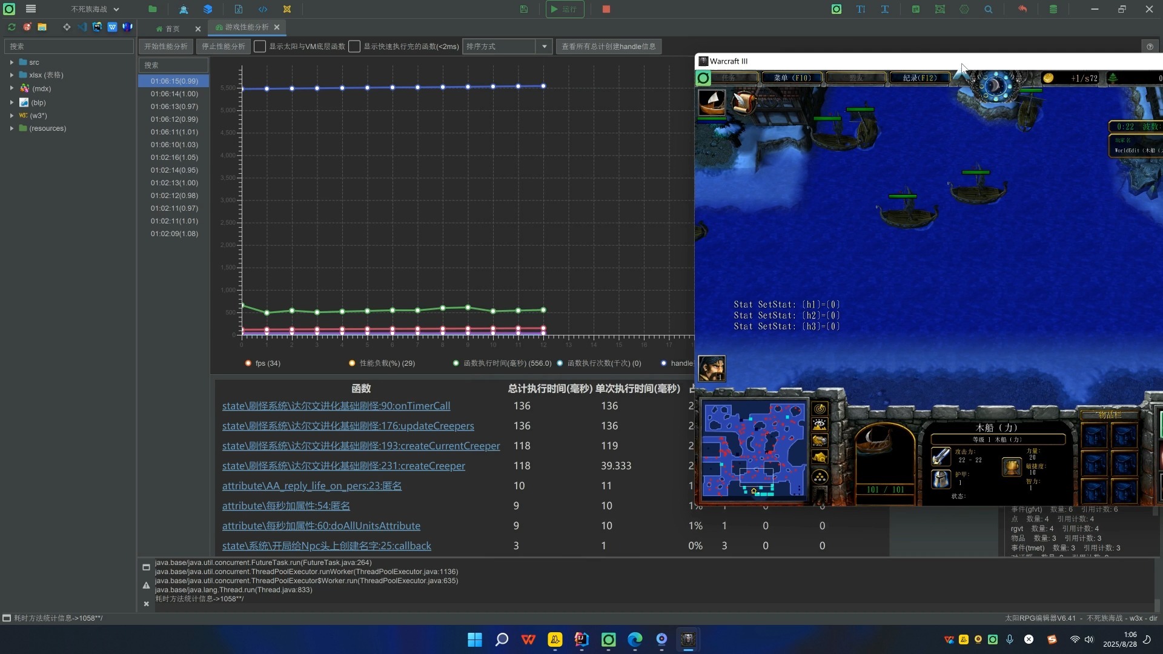Viewport: 1163px width, 654px height.
Task: Expand the src folder
Action: pyautogui.click(x=12, y=62)
